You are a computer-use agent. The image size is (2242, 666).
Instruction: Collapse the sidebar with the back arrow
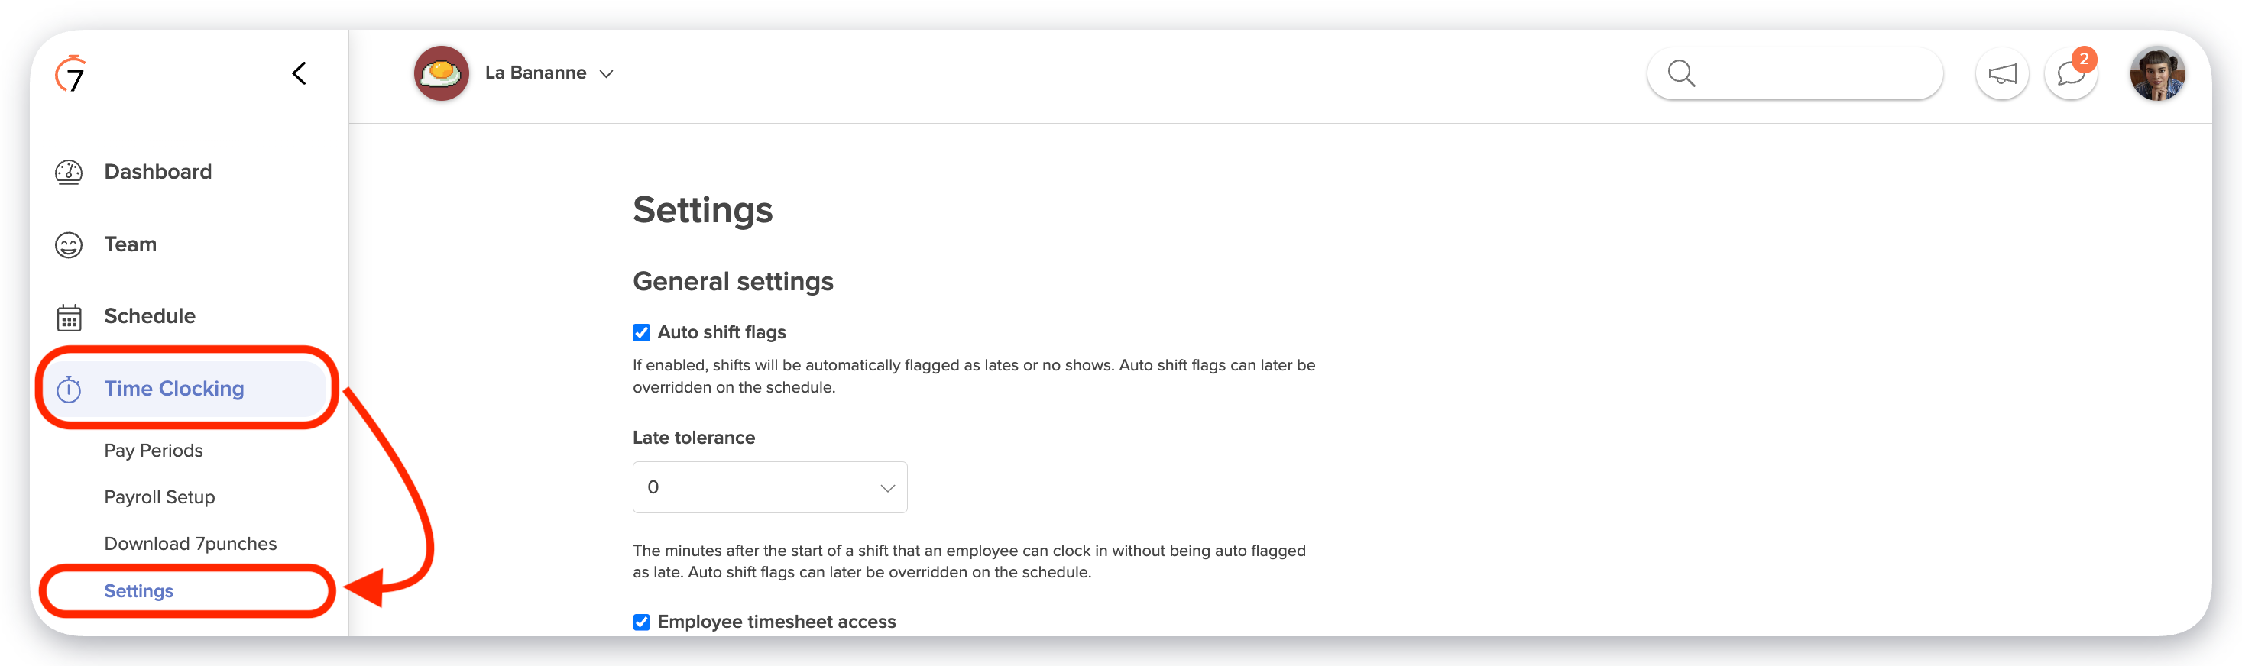coord(300,73)
